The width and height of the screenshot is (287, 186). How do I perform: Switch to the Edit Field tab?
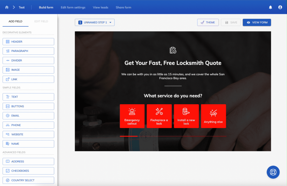coord(41,21)
